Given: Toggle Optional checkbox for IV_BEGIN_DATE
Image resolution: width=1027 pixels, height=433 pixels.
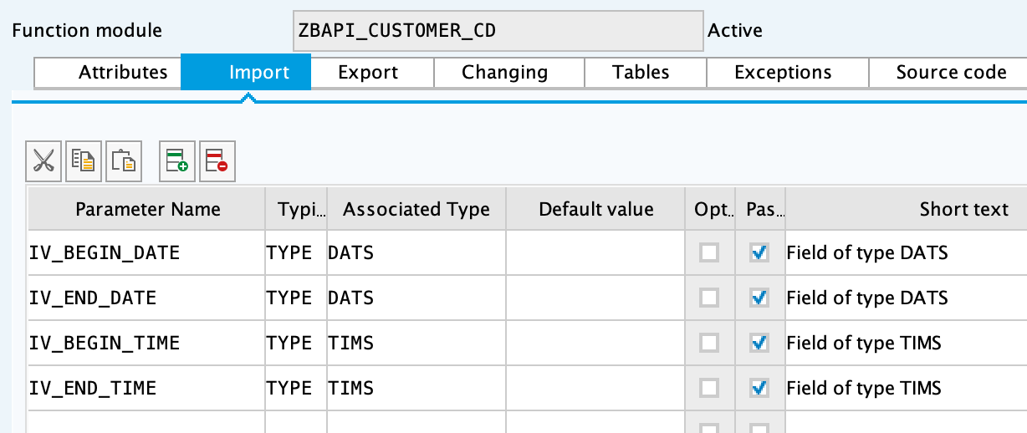Looking at the screenshot, I should [709, 252].
